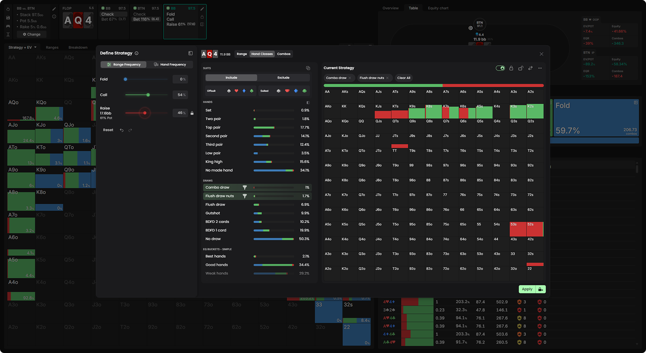Image resolution: width=646 pixels, height=353 pixels.
Task: Remove the Combo draw filter chip
Action: tap(350, 78)
